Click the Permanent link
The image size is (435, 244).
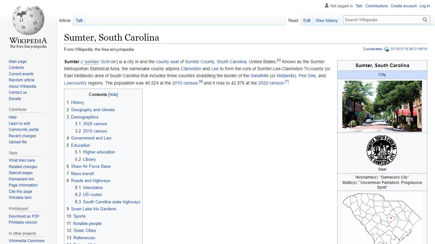tap(21, 179)
